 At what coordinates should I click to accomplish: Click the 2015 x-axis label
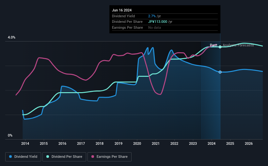(44, 143)
